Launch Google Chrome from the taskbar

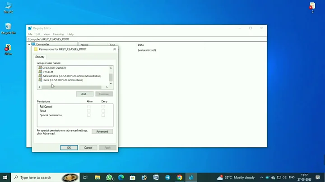[180, 177]
